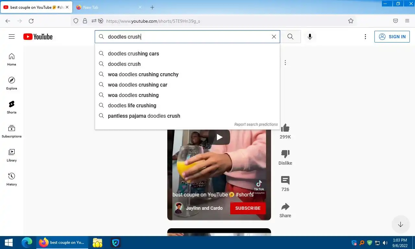Screen dimensions: 415x249
Task: Click the SIGN IN button
Action: point(392,37)
